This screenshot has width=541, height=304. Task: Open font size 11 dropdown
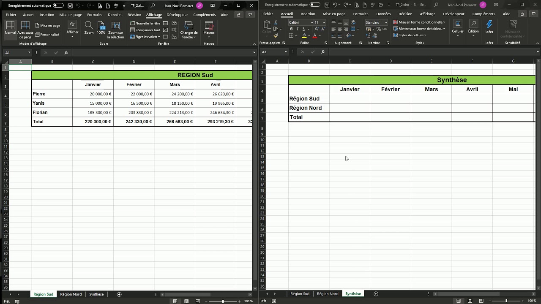[x=324, y=22]
